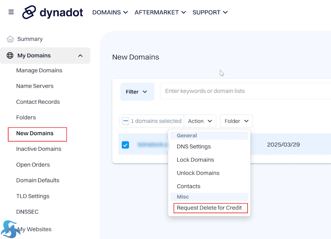The image size is (331, 239).
Task: Open New Domains in sidebar
Action: [x=35, y=133]
